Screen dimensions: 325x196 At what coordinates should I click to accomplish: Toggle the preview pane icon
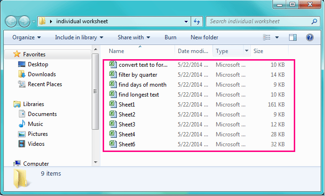(293, 37)
